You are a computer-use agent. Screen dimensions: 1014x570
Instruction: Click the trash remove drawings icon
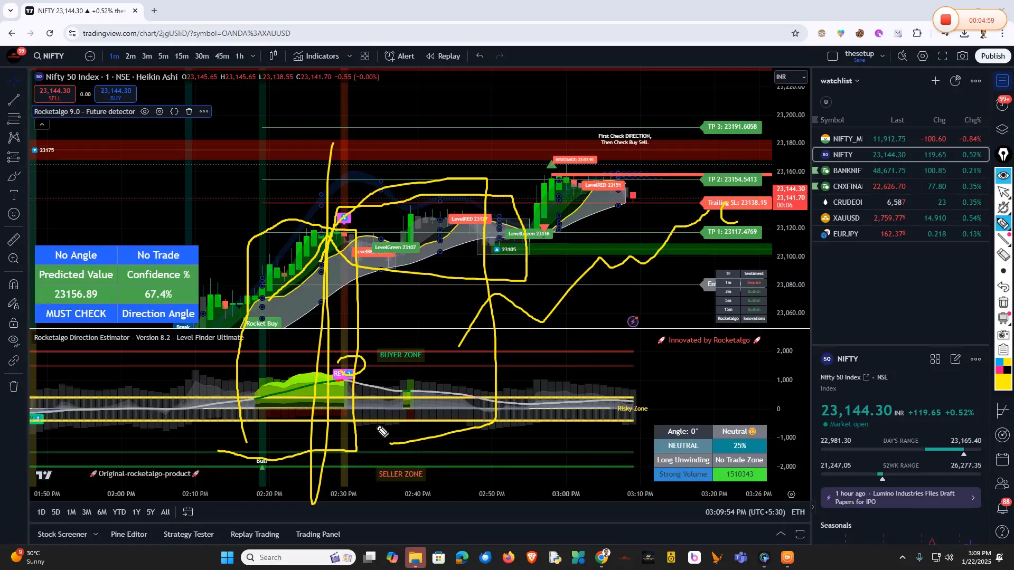pyautogui.click(x=14, y=387)
